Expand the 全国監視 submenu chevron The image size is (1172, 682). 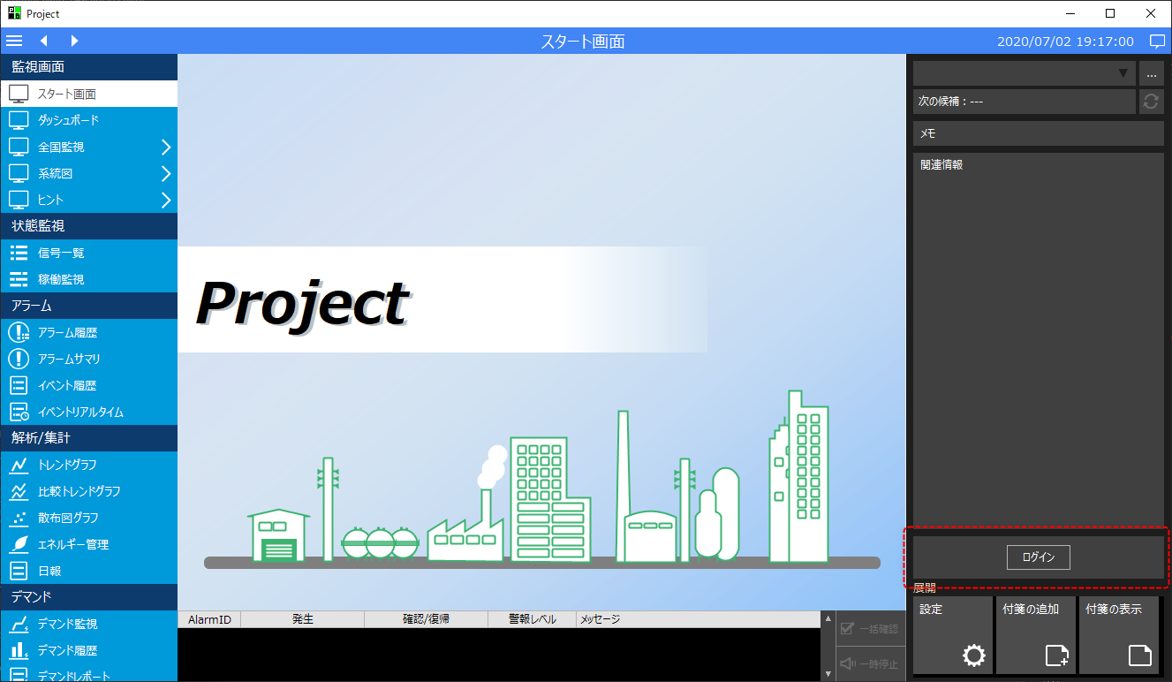click(165, 147)
